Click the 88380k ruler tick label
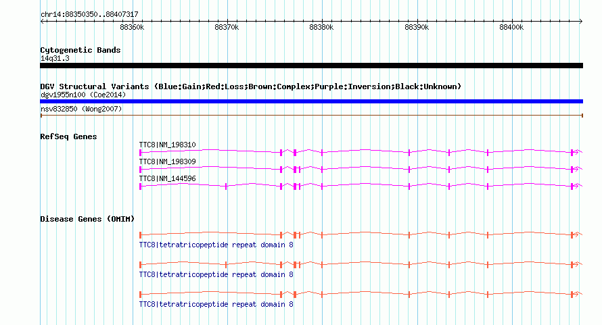This screenshot has height=325, width=602. coord(321,27)
